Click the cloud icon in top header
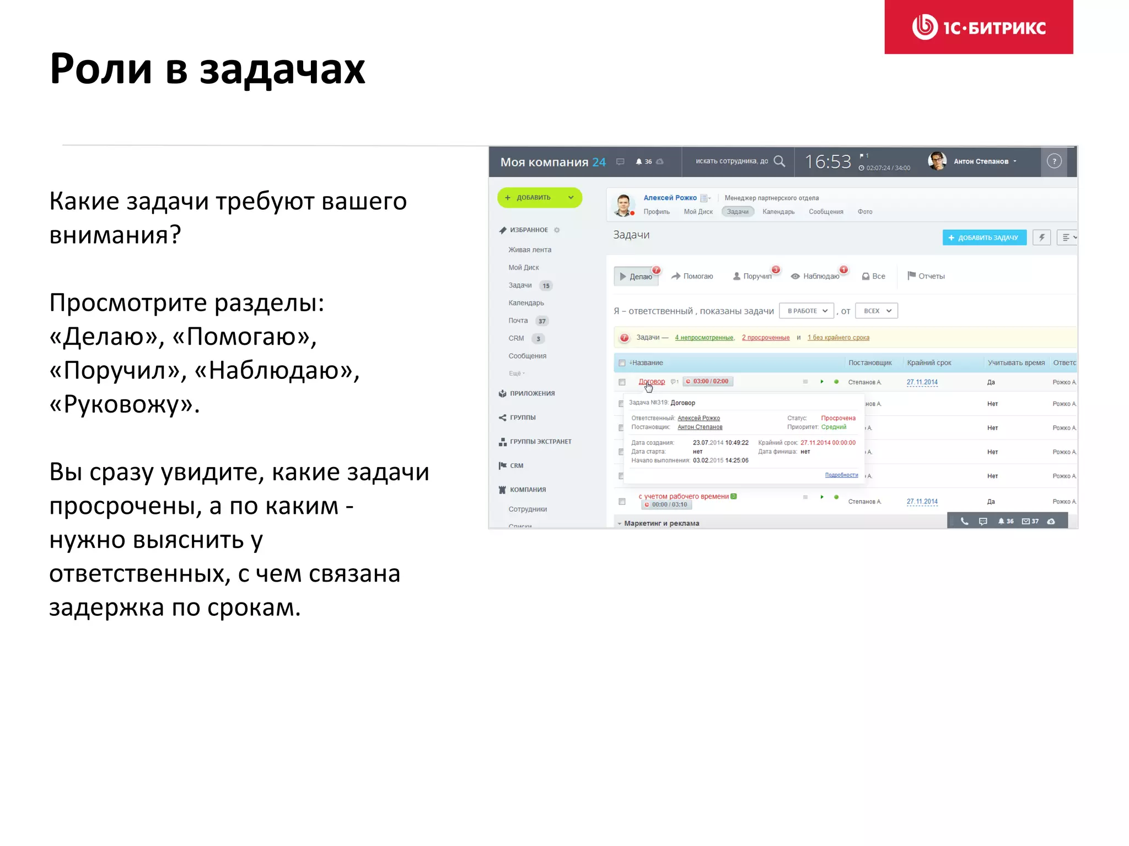Viewport: 1129px width, 846px height. (x=660, y=161)
